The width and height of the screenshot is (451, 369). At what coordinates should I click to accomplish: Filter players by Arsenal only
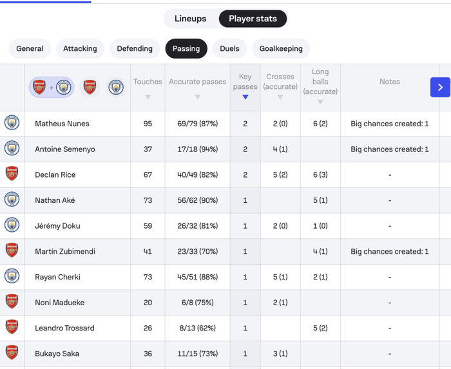(90, 87)
